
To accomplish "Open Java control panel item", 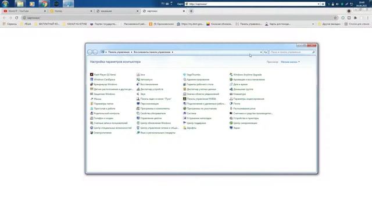I will (x=141, y=75).
